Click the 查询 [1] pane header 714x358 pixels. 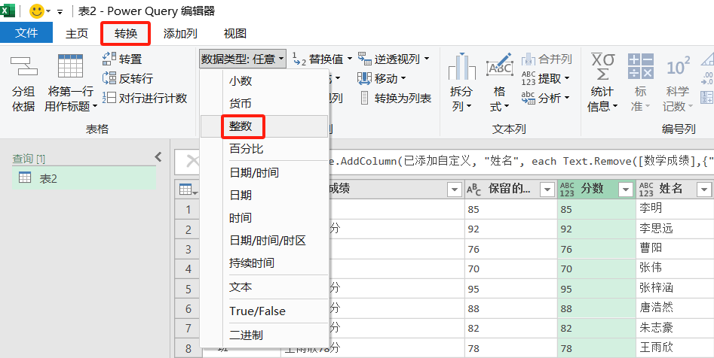coord(29,159)
